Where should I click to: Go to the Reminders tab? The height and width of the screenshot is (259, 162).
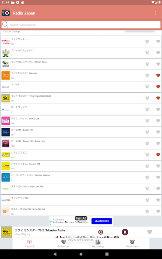pos(132,244)
